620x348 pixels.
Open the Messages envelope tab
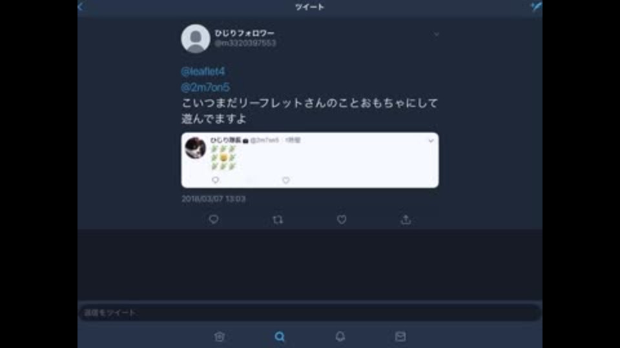(x=400, y=336)
